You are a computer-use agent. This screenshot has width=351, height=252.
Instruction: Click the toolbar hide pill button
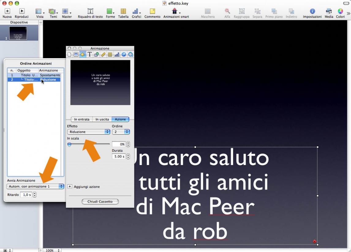click(346, 3)
